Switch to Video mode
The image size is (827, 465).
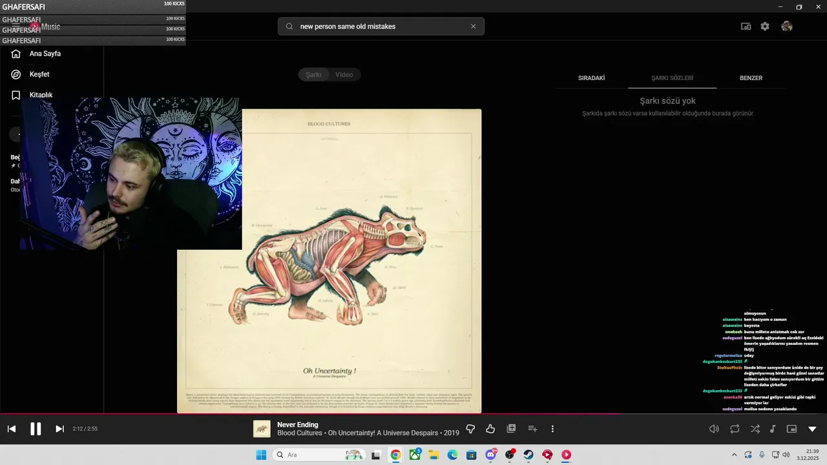click(x=344, y=75)
